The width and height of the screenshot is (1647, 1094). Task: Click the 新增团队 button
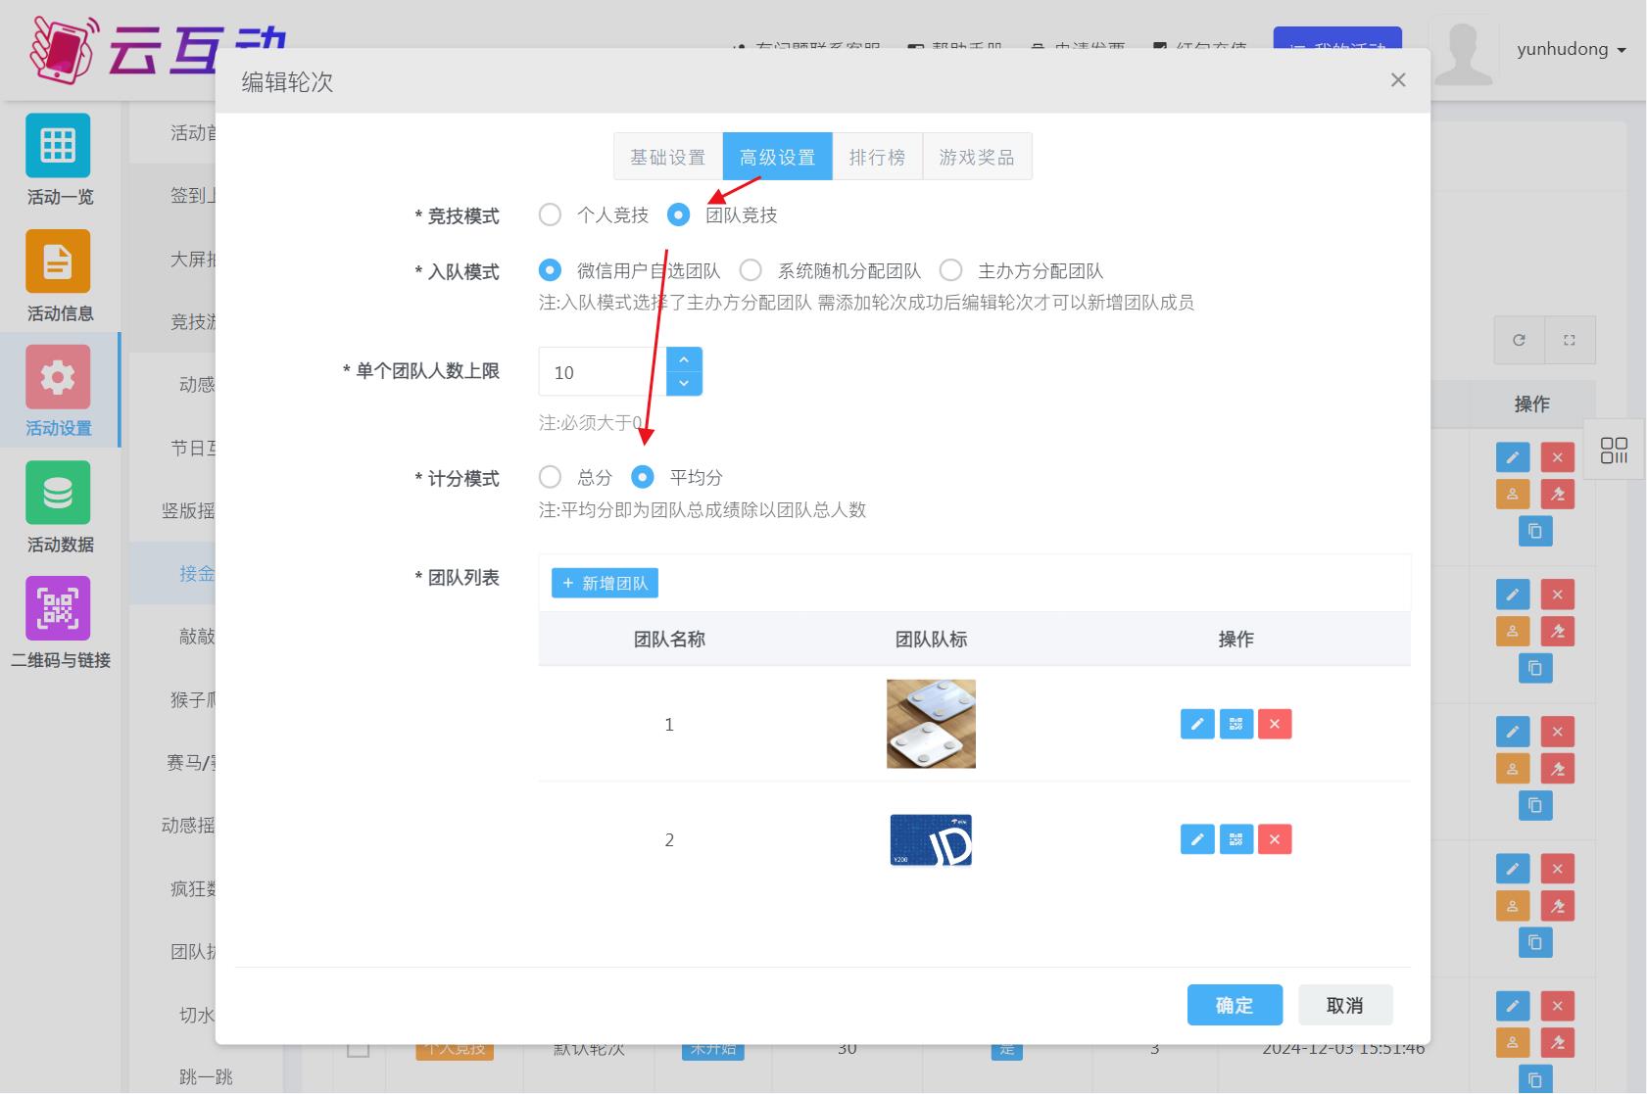[x=605, y=583]
